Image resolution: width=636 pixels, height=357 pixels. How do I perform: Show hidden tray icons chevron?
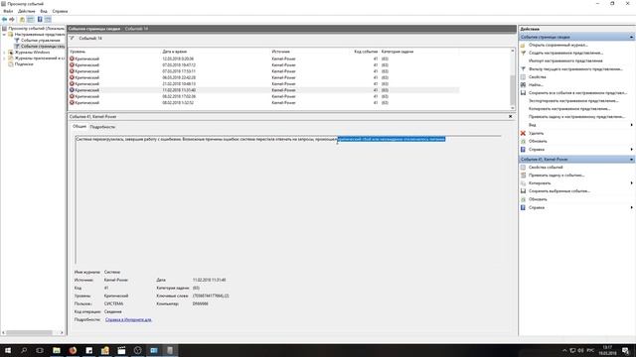pyautogui.click(x=564, y=350)
